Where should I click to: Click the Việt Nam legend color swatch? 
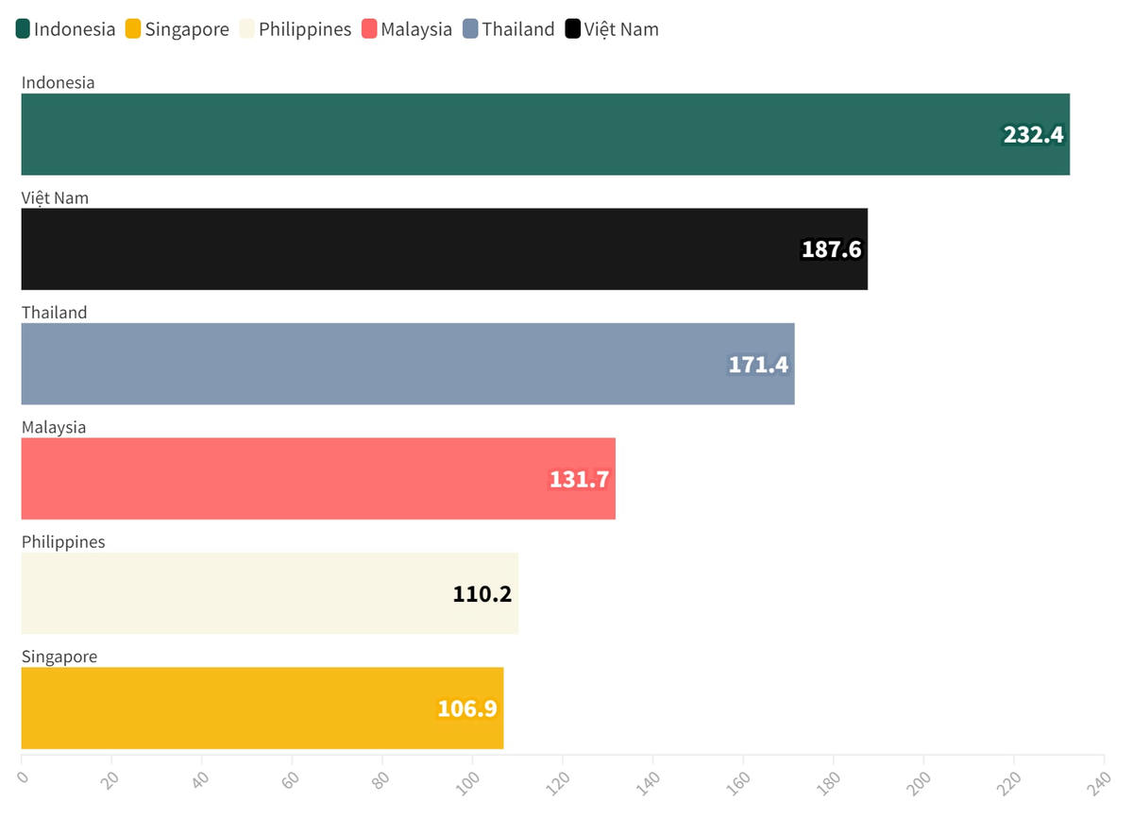(x=573, y=29)
